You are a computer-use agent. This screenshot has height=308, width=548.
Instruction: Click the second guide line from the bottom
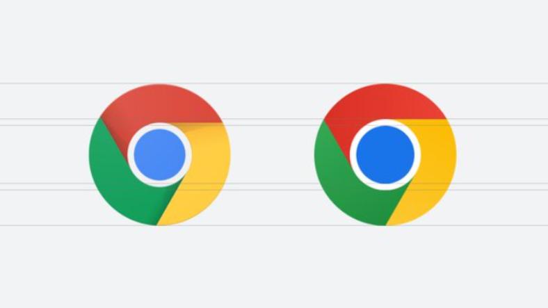point(274,190)
